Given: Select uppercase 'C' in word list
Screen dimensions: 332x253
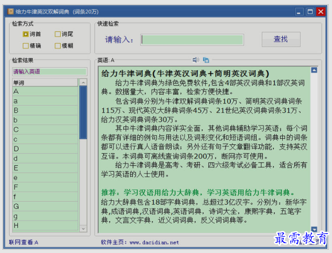Looking at the screenshot, I should [45, 130].
